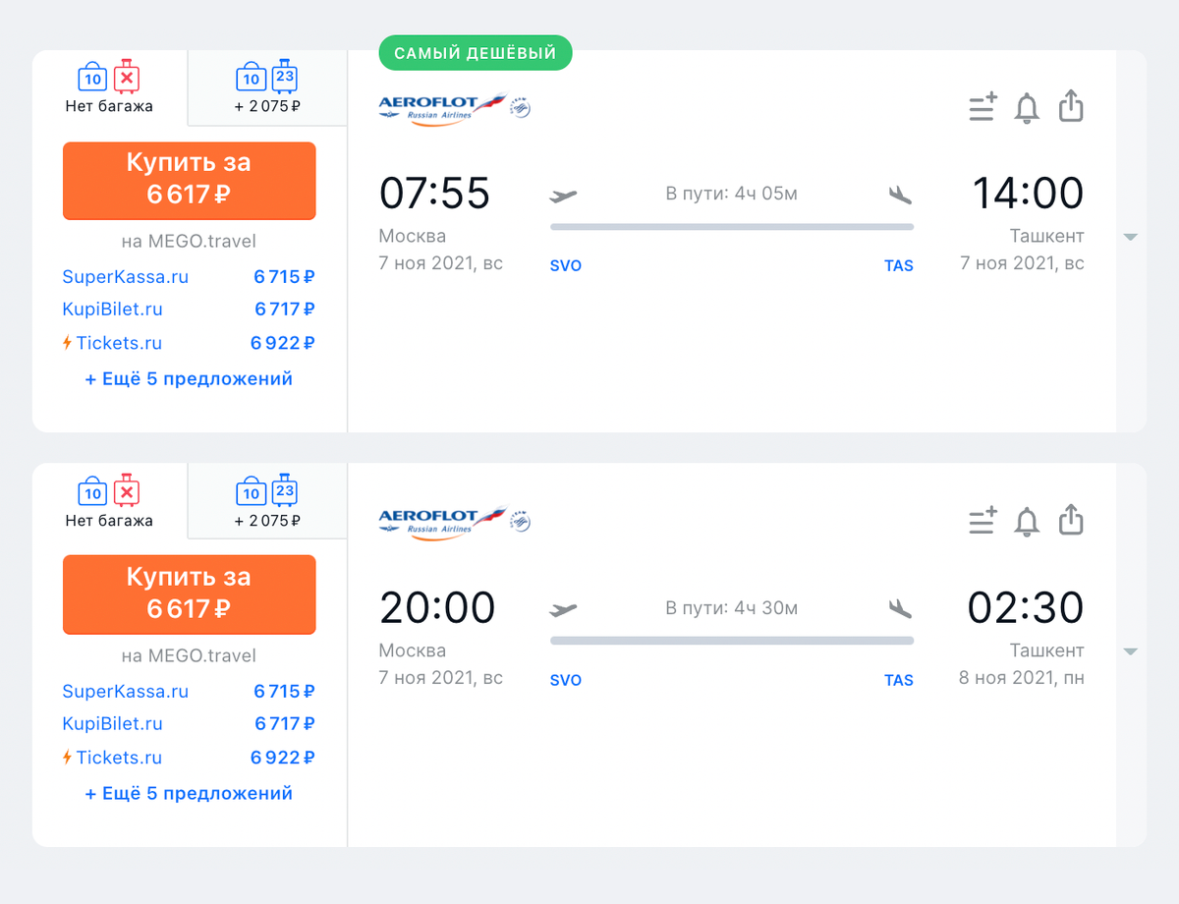Click the bell icon on the 20:00 flight
Viewport: 1179px width, 904px height.
1027,521
